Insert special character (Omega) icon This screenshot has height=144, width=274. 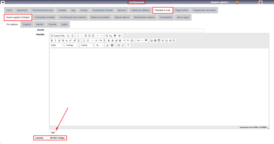166,41
